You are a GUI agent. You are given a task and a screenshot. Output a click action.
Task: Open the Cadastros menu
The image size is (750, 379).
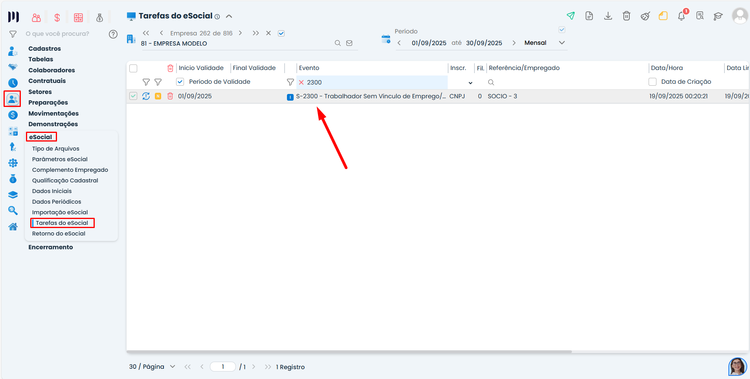(44, 49)
